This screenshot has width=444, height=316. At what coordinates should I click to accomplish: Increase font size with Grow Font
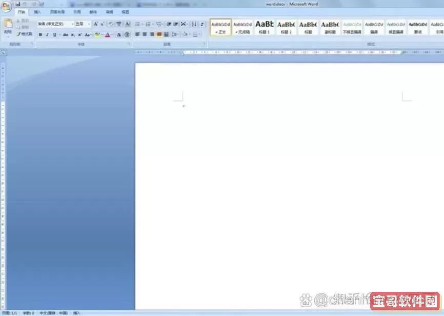95,24
